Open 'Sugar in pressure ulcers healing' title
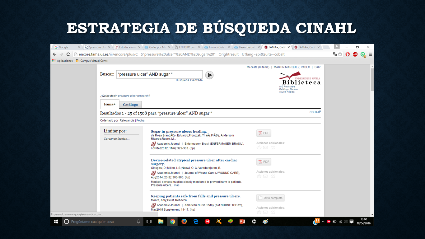The image size is (425, 239). click(x=179, y=131)
